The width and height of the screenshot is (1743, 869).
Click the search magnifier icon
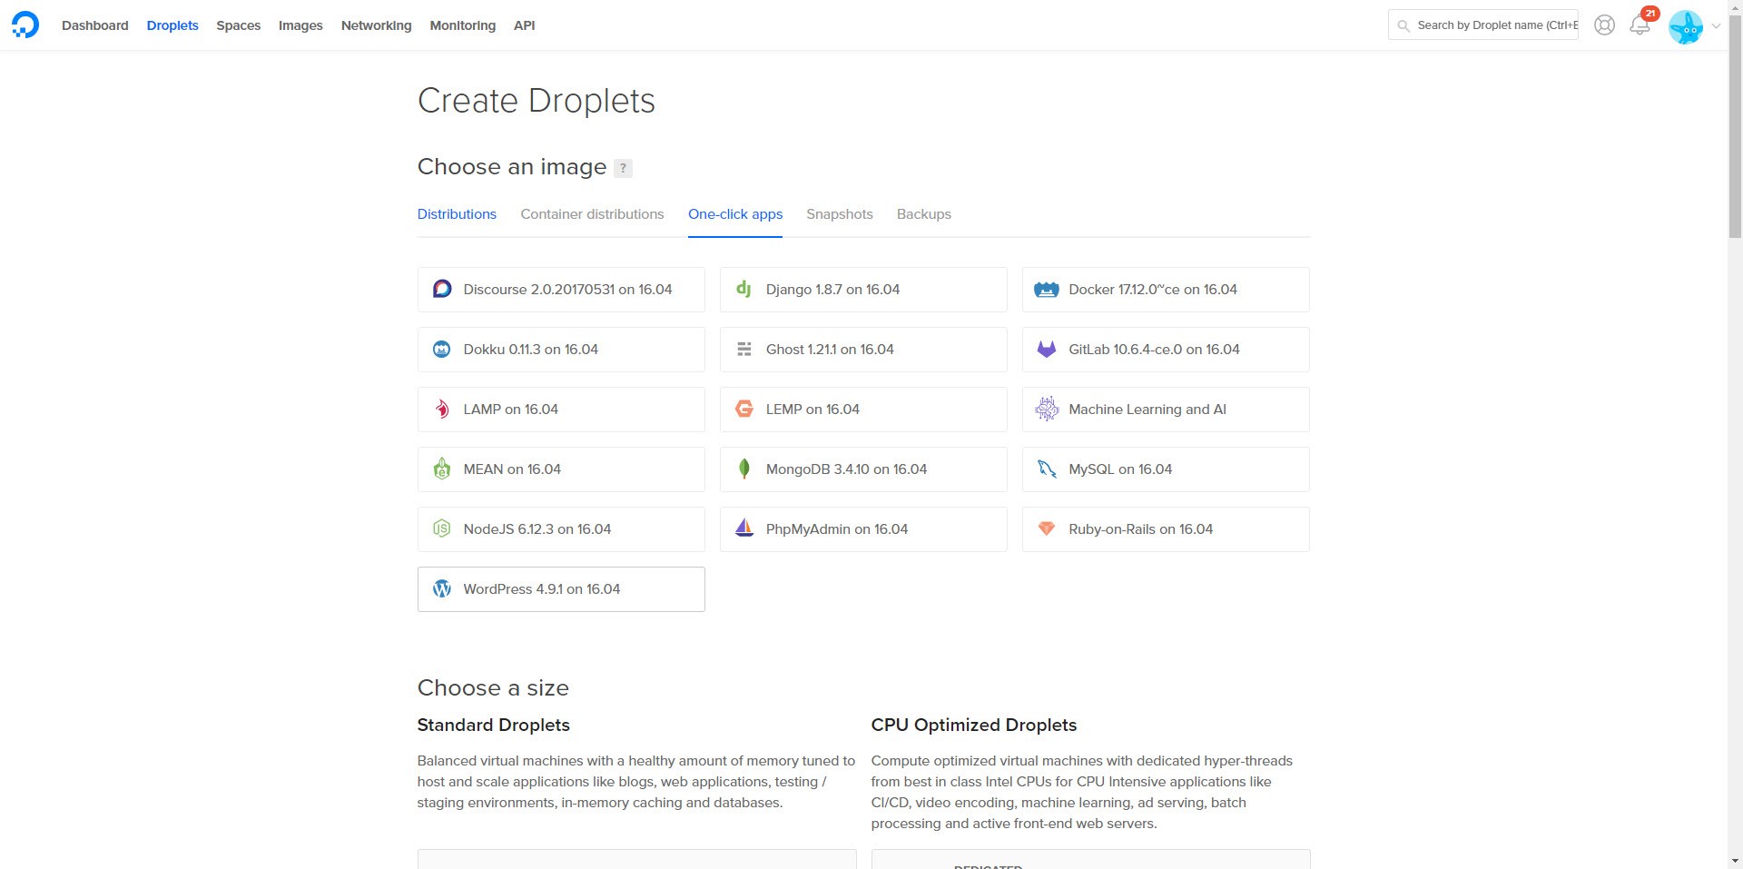tap(1403, 26)
